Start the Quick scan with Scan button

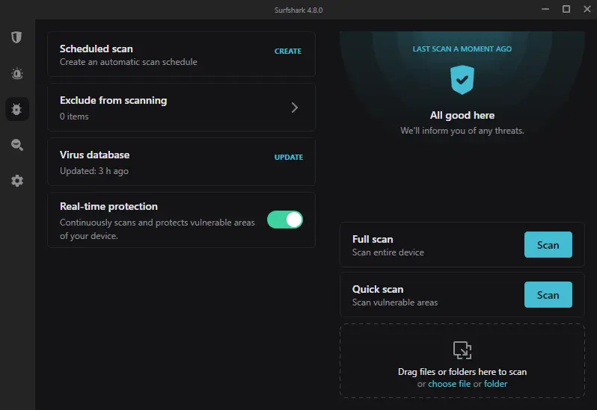[548, 295]
